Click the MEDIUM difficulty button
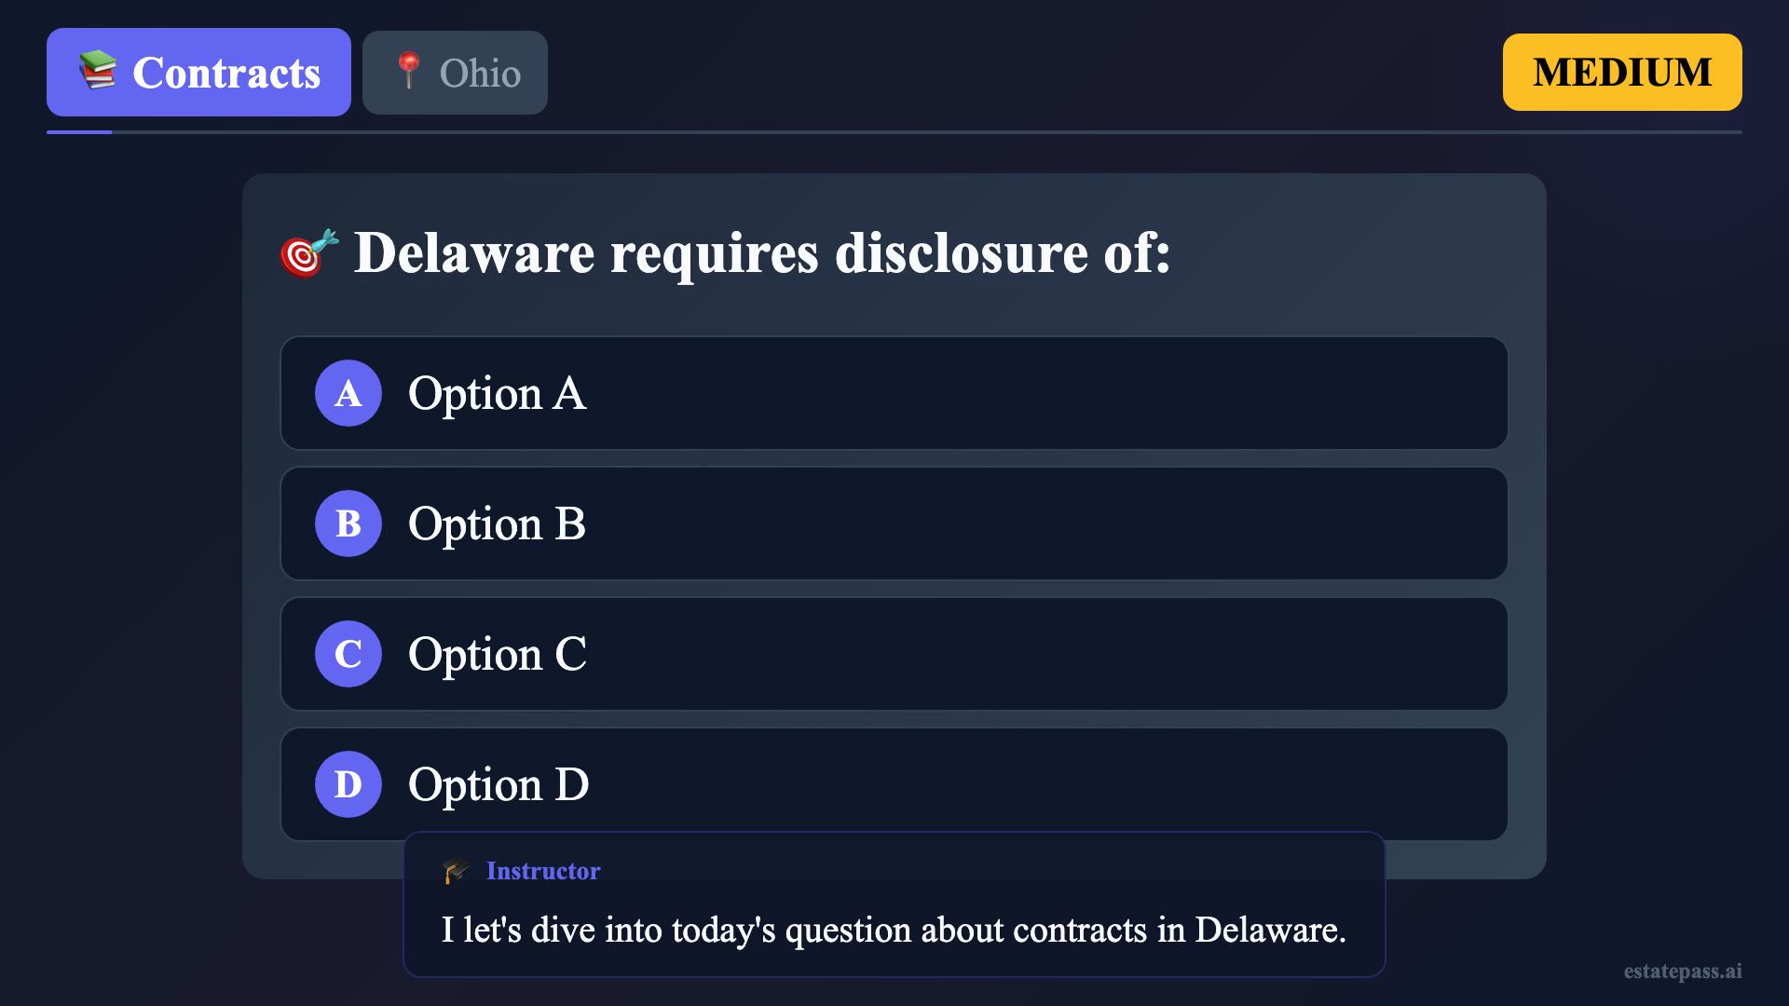 pyautogui.click(x=1621, y=73)
